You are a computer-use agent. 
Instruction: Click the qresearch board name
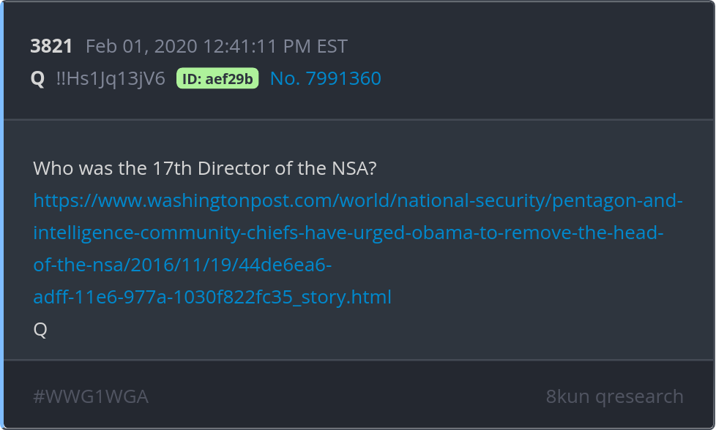point(639,396)
